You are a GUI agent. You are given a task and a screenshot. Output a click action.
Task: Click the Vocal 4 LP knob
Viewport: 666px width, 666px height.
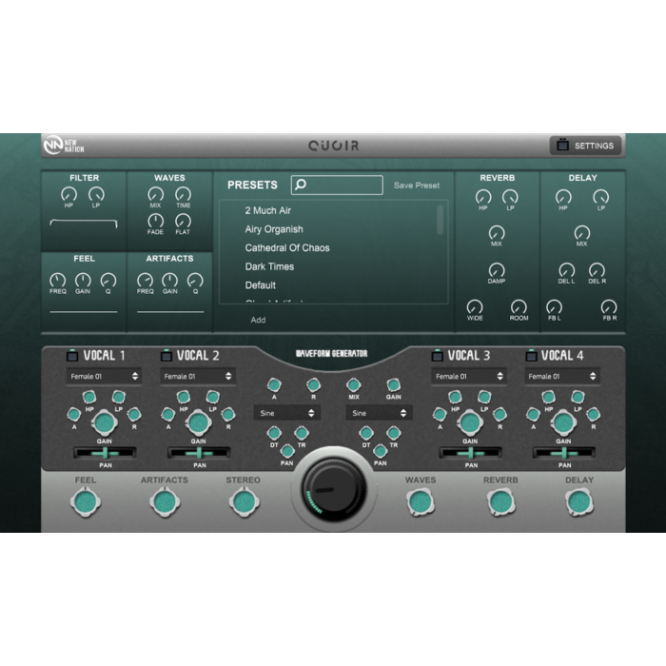(578, 397)
